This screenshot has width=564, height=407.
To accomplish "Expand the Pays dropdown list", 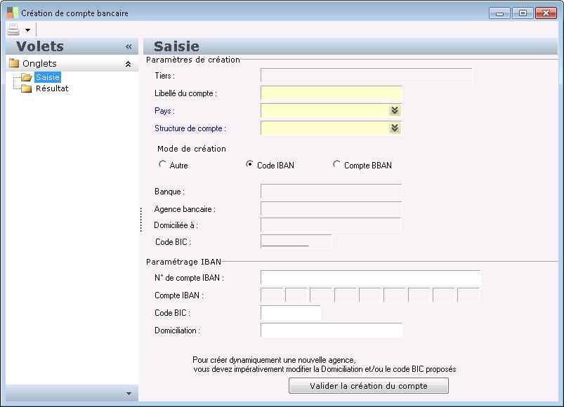I will (395, 111).
